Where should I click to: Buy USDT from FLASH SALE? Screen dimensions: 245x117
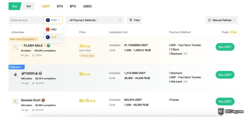click(225, 47)
